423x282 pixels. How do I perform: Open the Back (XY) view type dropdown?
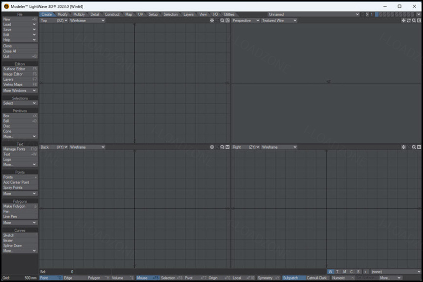coord(54,147)
